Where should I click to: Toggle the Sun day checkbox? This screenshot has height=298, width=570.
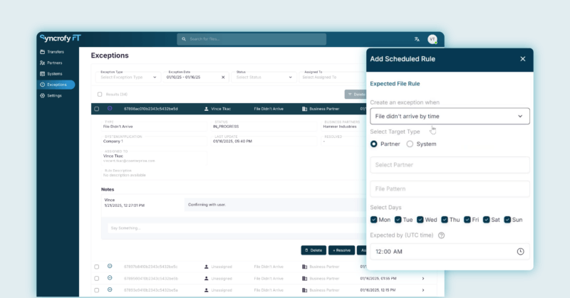[507, 220]
